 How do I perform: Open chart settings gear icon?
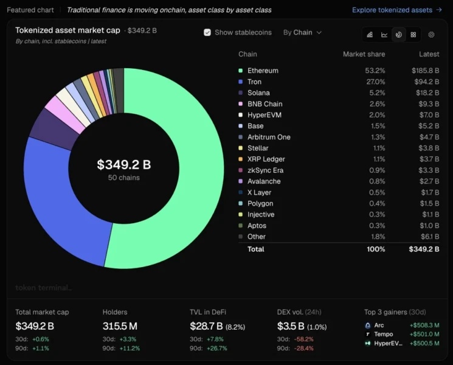tap(431, 35)
